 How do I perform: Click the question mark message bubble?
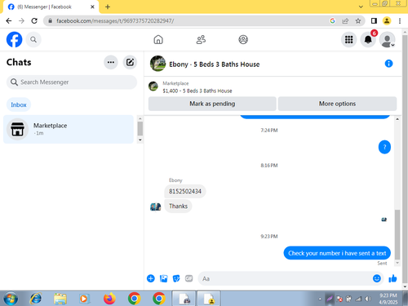point(384,147)
